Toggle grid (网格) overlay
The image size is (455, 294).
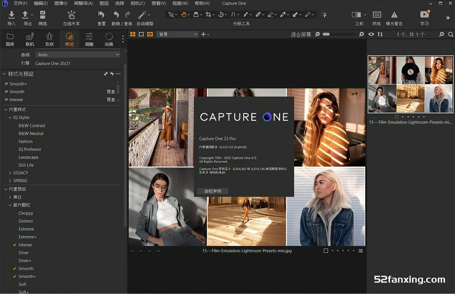(x=377, y=15)
